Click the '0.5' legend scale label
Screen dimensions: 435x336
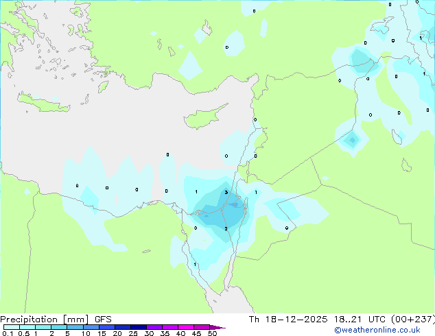24,333
